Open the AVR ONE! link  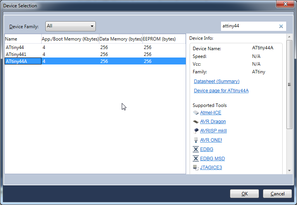(x=211, y=140)
